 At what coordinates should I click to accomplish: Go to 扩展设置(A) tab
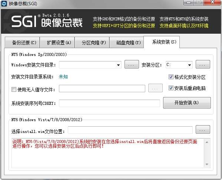[x=57, y=43]
